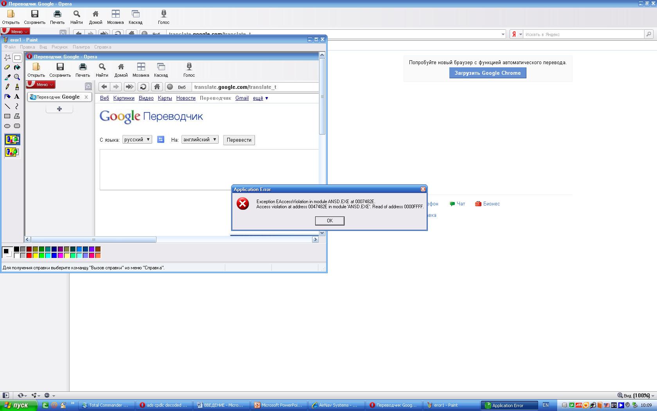The width and height of the screenshot is (657, 411).
Task: Choose the black swatch in Paint palette
Action: 16,249
